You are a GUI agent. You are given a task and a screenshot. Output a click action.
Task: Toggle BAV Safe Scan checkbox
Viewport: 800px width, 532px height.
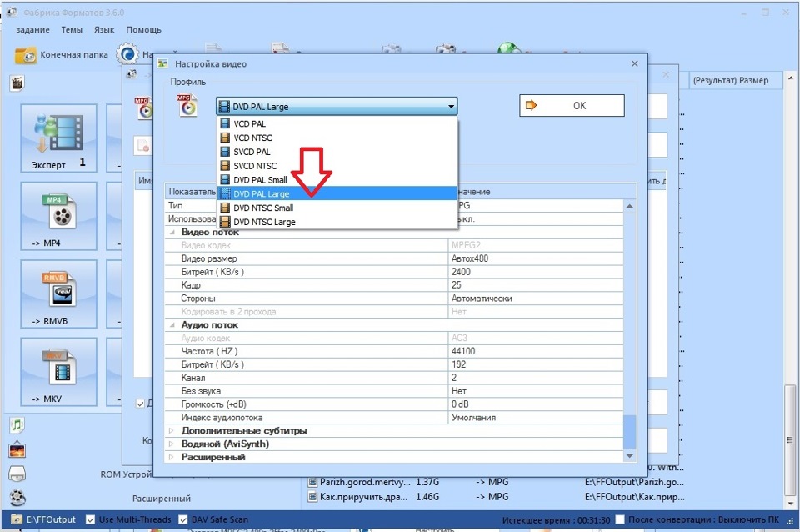point(183,519)
